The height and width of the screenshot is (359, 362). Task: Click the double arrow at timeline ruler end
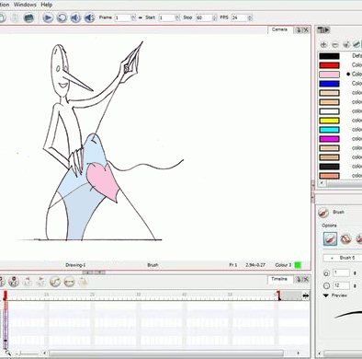305,295
